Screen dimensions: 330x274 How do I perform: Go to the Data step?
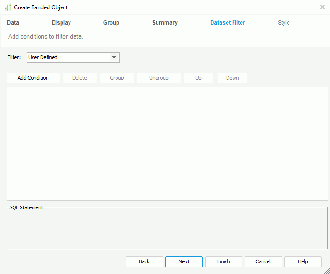(x=13, y=23)
